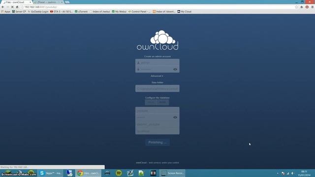Show admin password with eye icon
Image resolution: width=315 pixels, height=177 pixels.
click(x=175, y=69)
